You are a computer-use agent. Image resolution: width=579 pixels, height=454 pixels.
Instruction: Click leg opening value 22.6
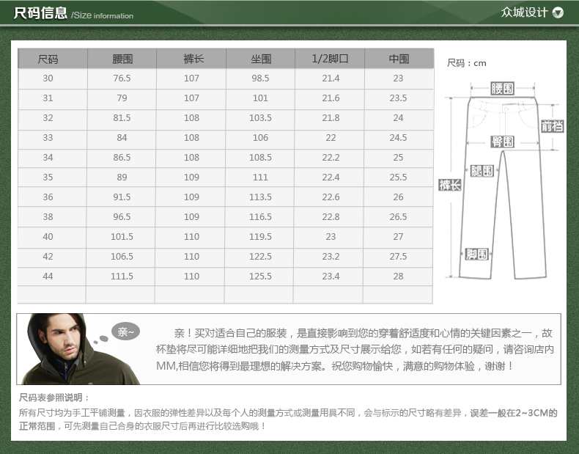tap(331, 197)
